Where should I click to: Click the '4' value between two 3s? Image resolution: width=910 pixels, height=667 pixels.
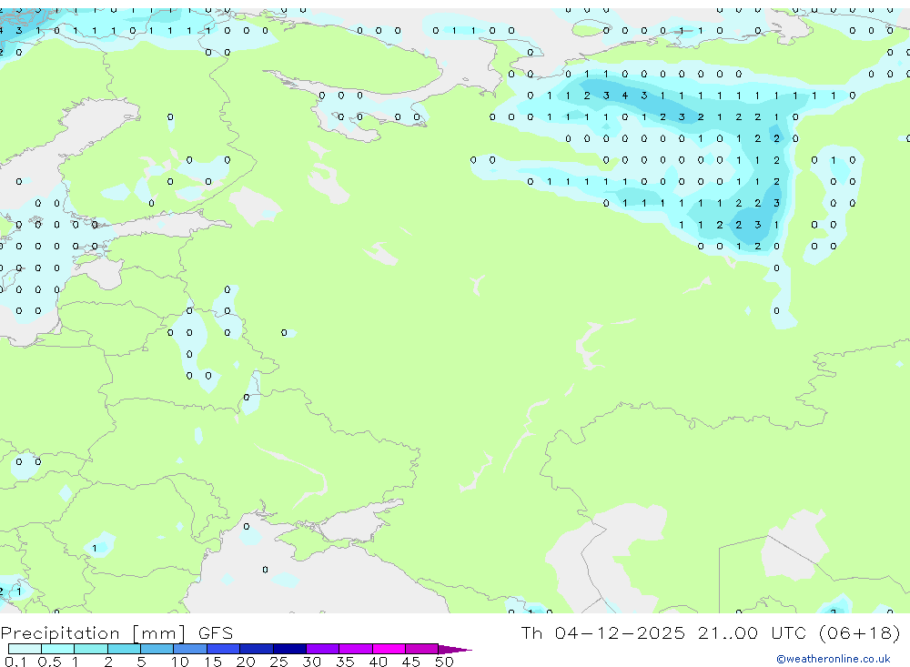[625, 96]
